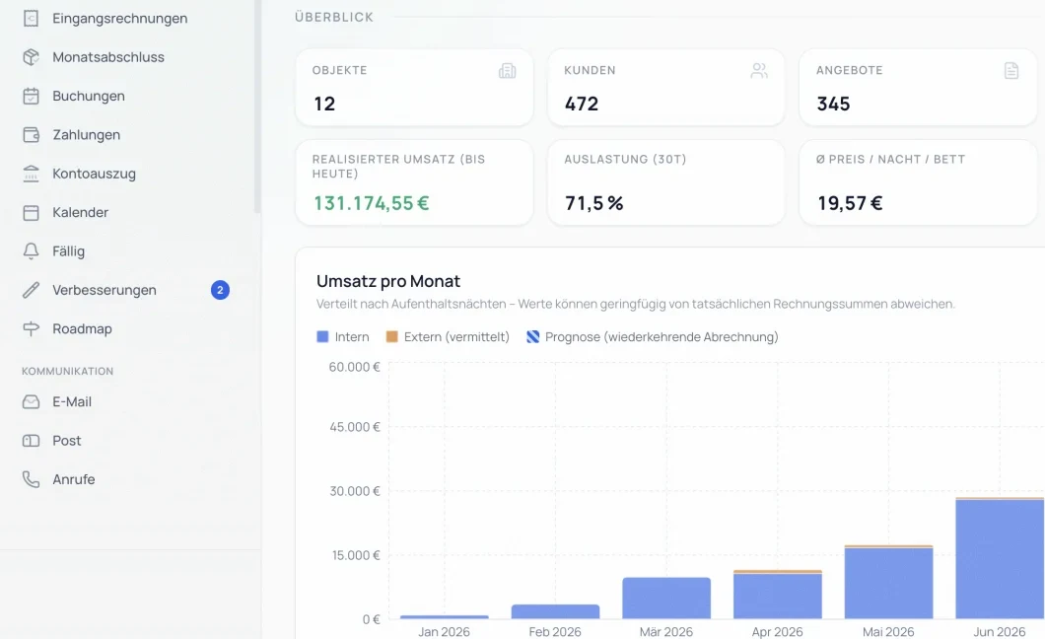The height and width of the screenshot is (639, 1045).
Task: Open the Fällig bell icon
Action: (31, 251)
